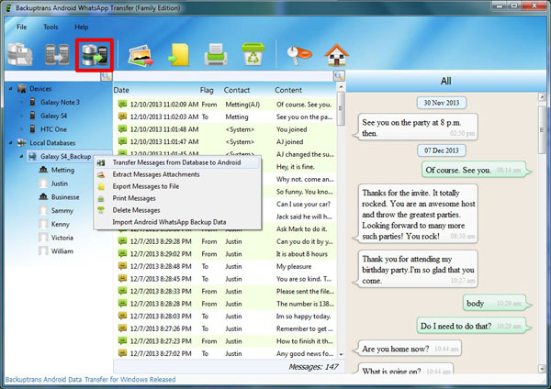This screenshot has height=389, width=551.
Task: Click the key registration toolbar icon
Action: click(299, 55)
